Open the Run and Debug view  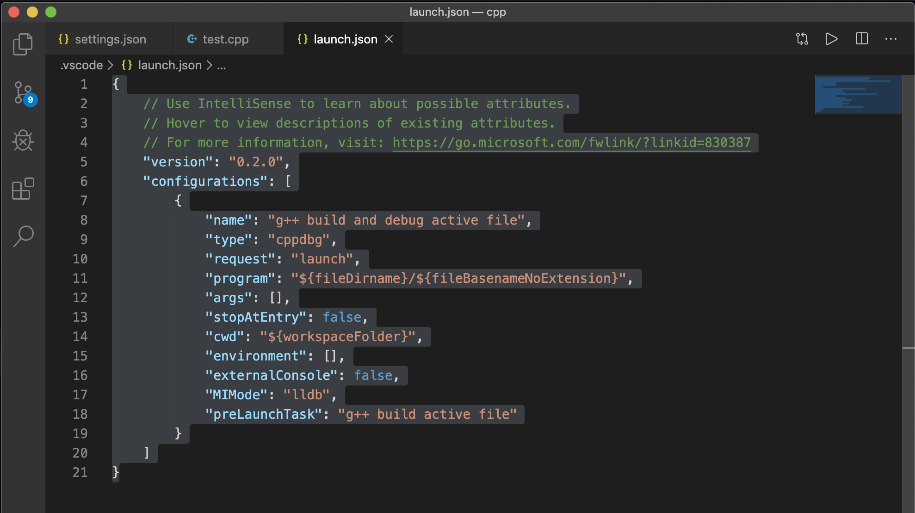point(23,140)
